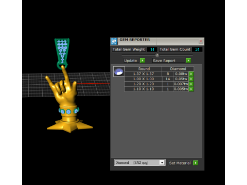Click the 0.05tw weight cell
Image resolution: width=247 pixels, height=185 pixels.
point(181,79)
